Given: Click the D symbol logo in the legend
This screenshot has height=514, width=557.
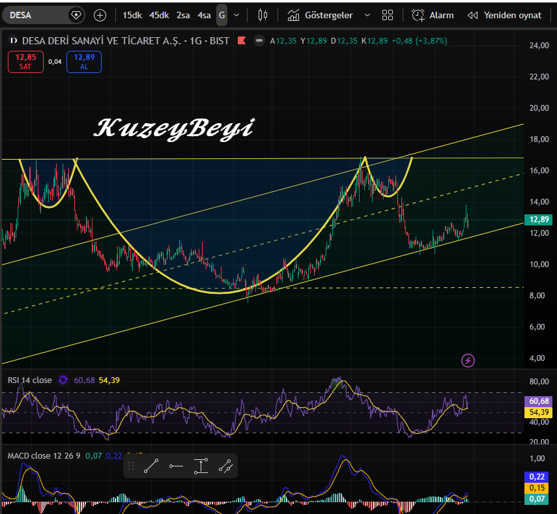Looking at the screenshot, I should (14, 41).
